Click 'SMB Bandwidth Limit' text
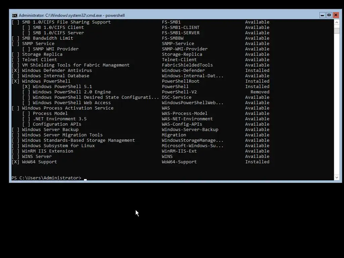 tap(48, 38)
